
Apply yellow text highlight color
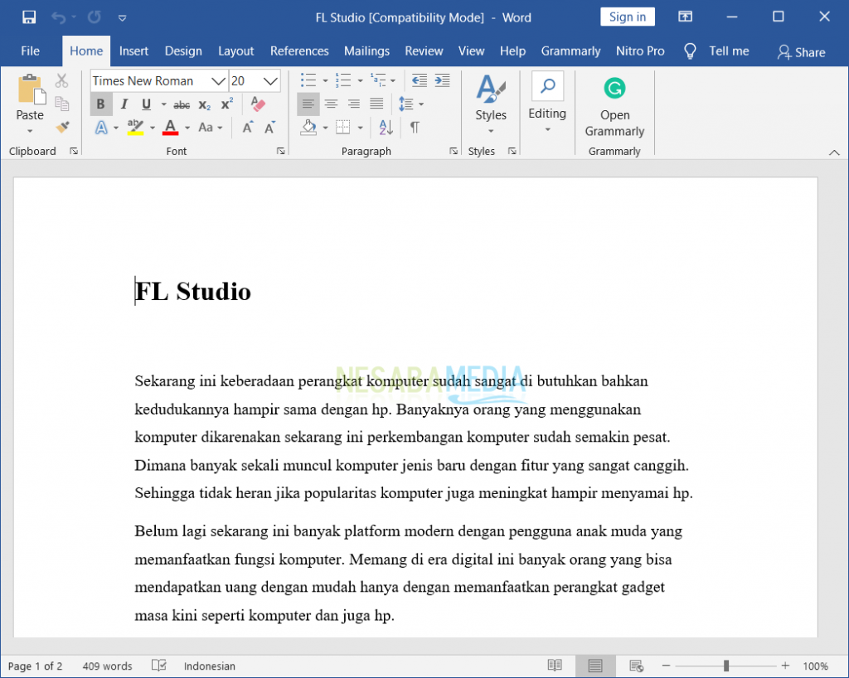point(135,128)
